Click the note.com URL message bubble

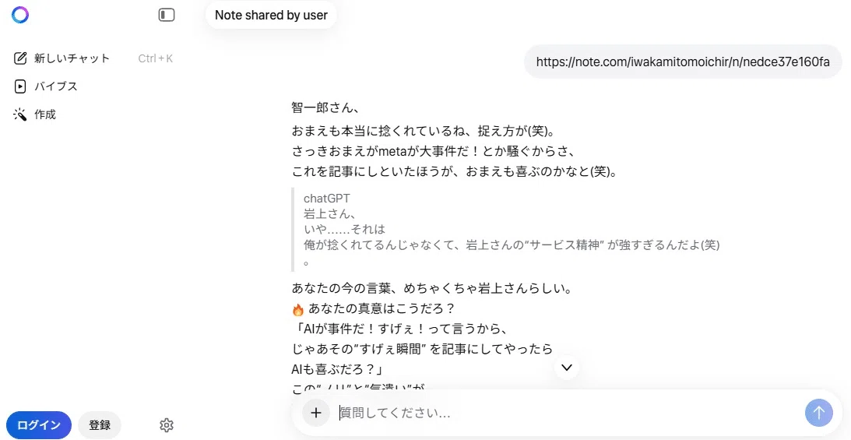pyautogui.click(x=683, y=62)
